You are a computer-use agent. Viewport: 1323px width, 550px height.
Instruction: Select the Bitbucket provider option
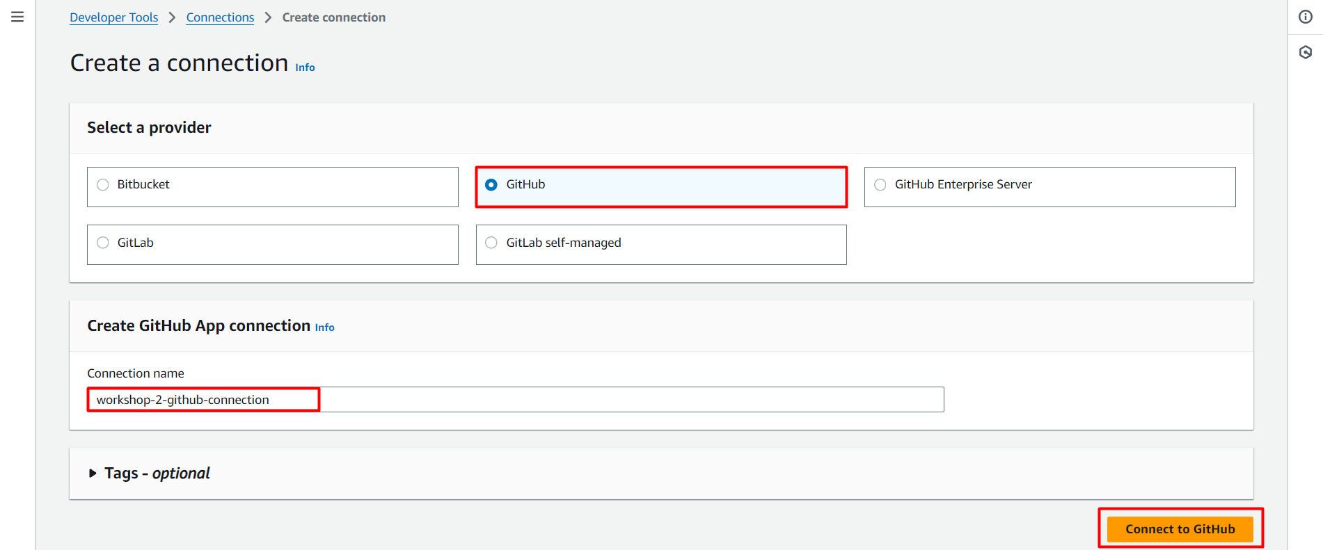103,185
